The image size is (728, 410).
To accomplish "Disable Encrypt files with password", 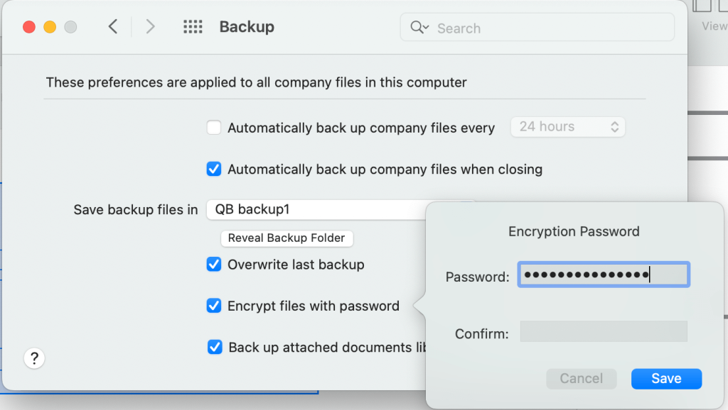I will (213, 306).
